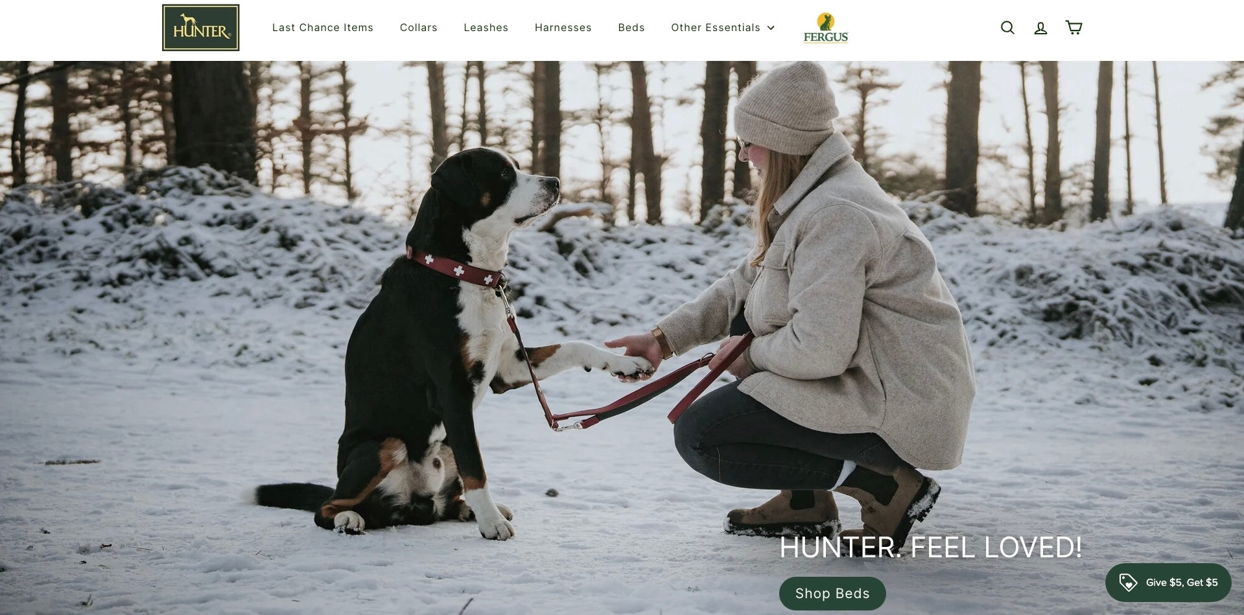Select the Collars menu item
1244x615 pixels.
(x=419, y=27)
